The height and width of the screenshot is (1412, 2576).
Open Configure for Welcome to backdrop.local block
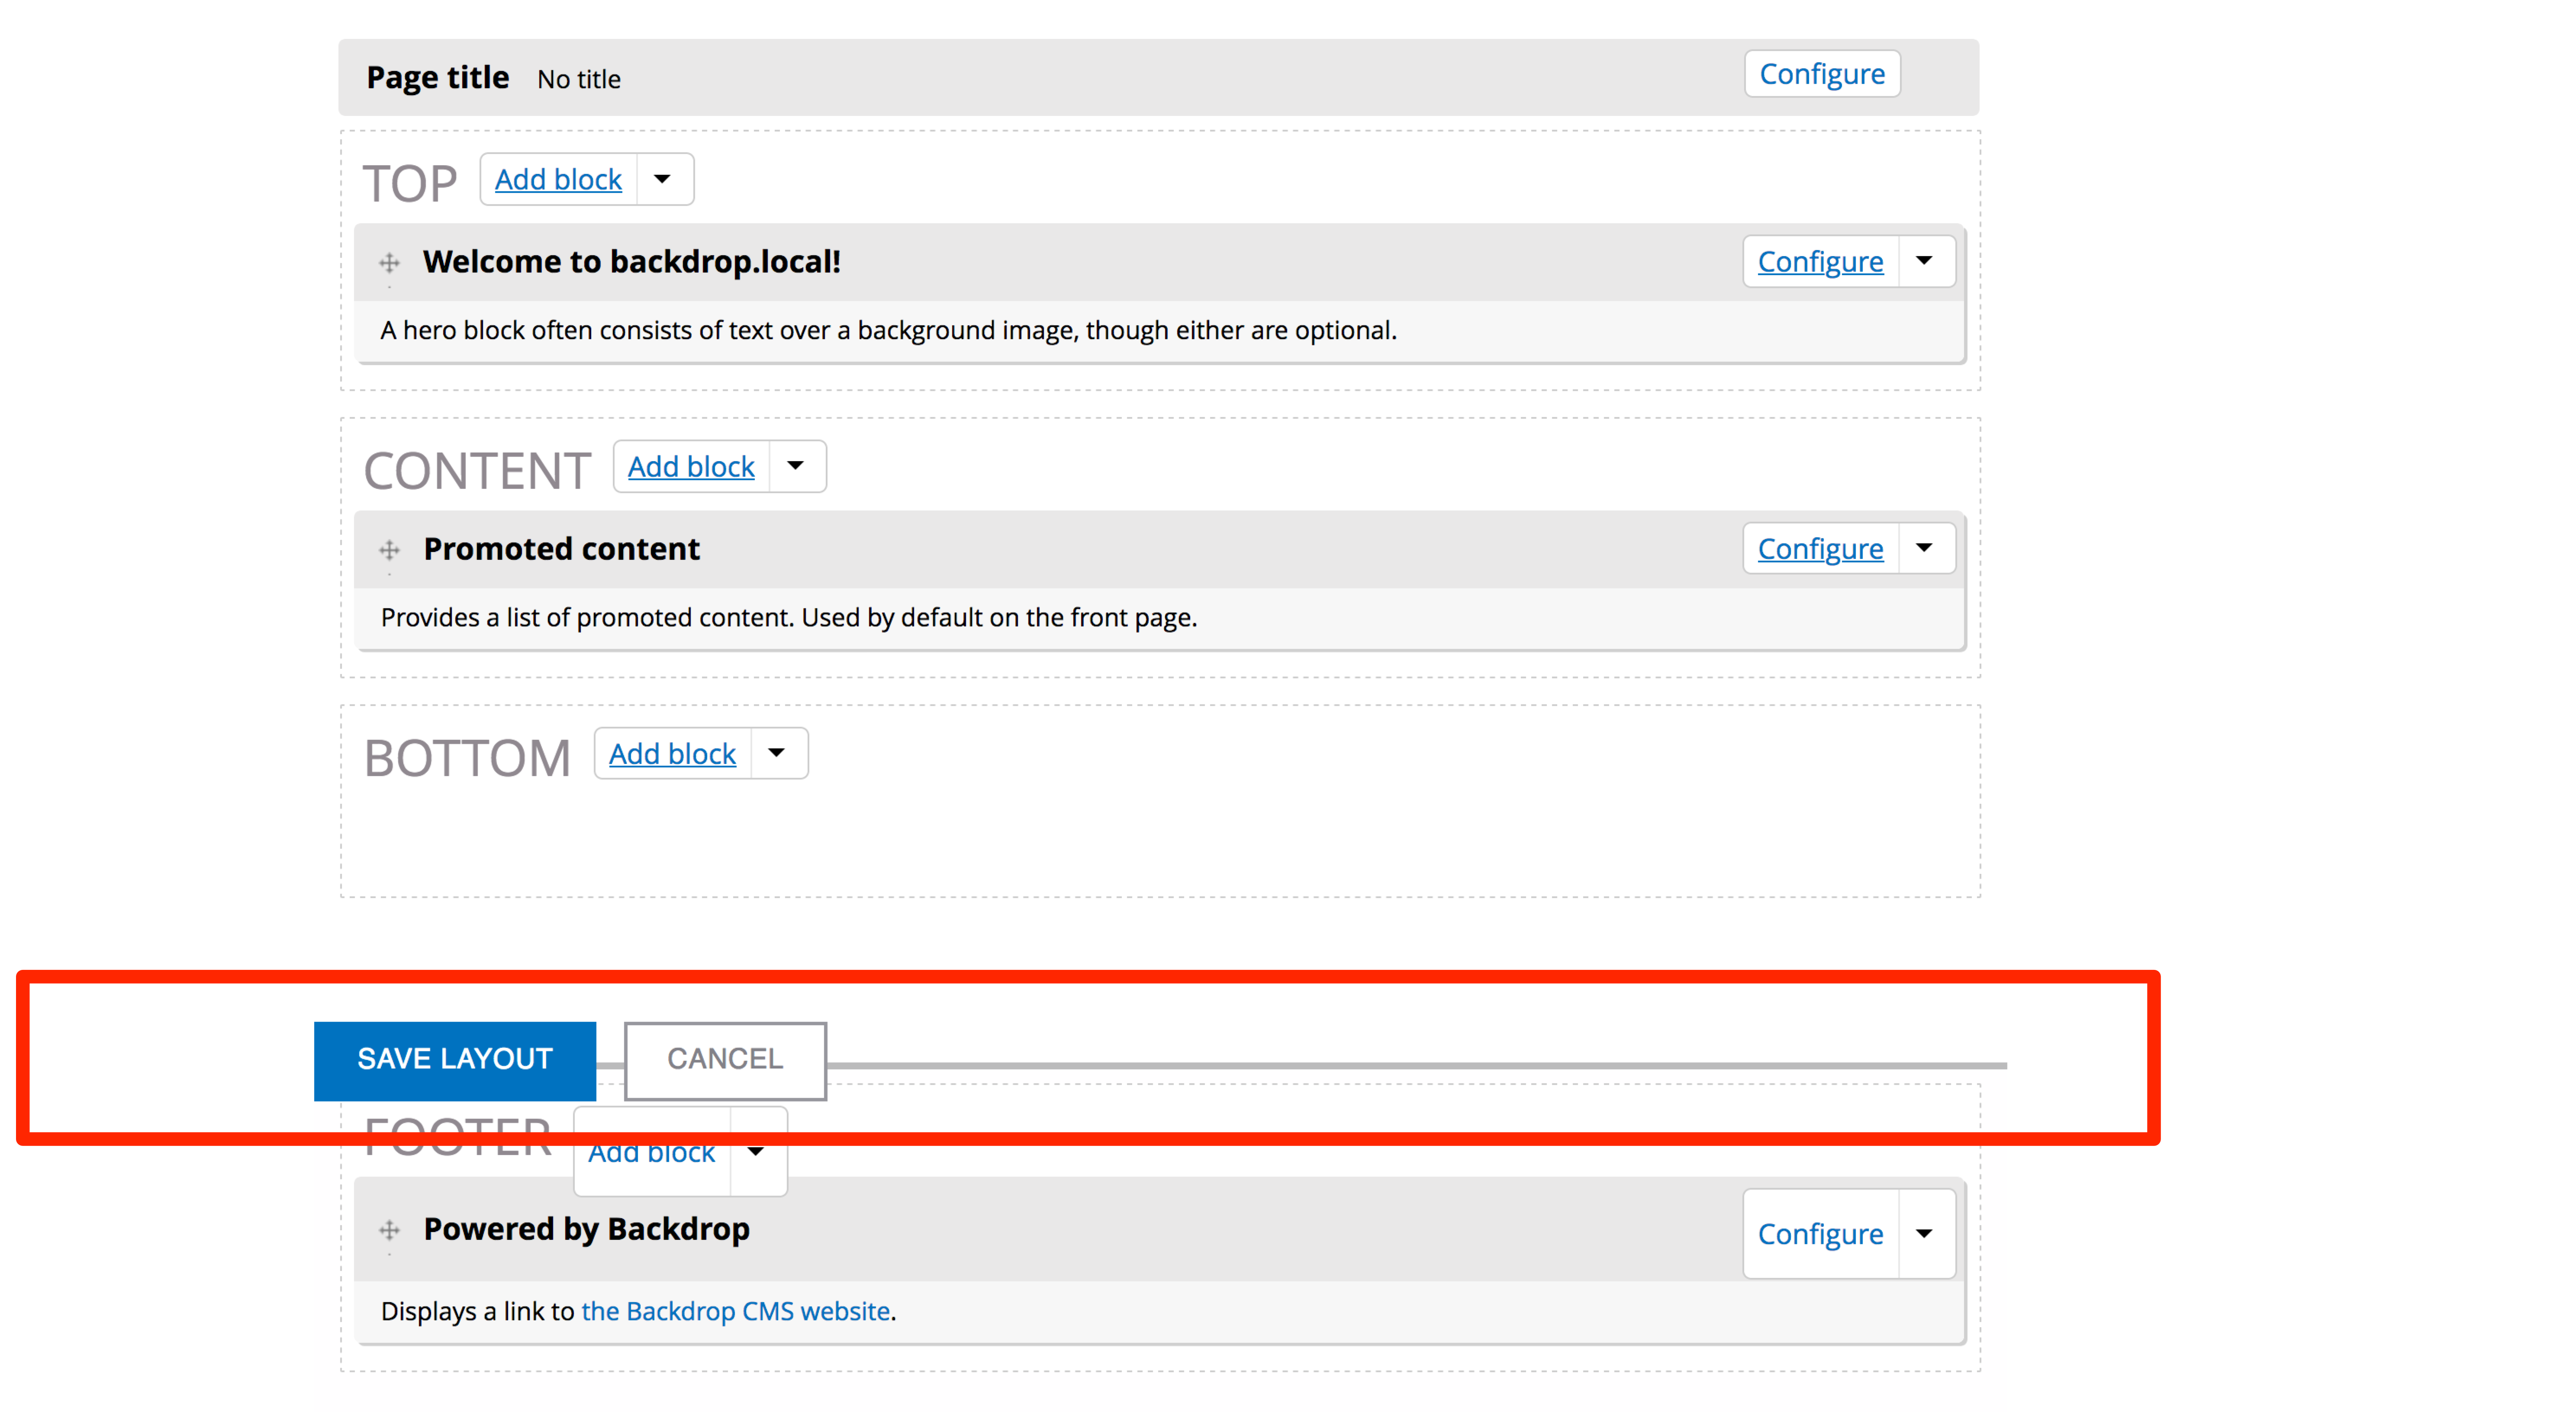click(1820, 261)
